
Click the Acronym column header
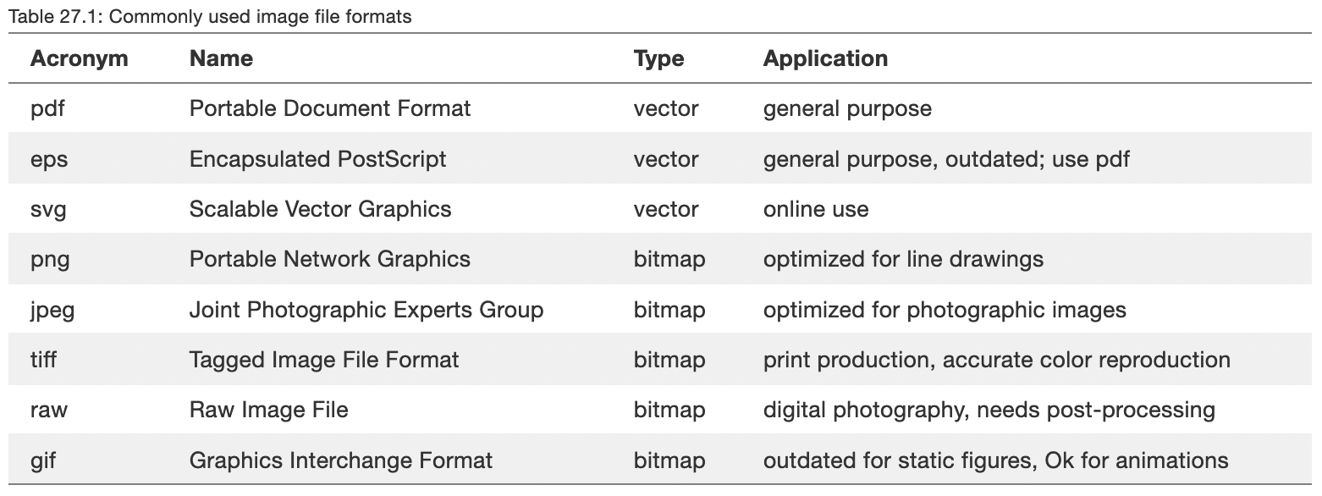79,58
